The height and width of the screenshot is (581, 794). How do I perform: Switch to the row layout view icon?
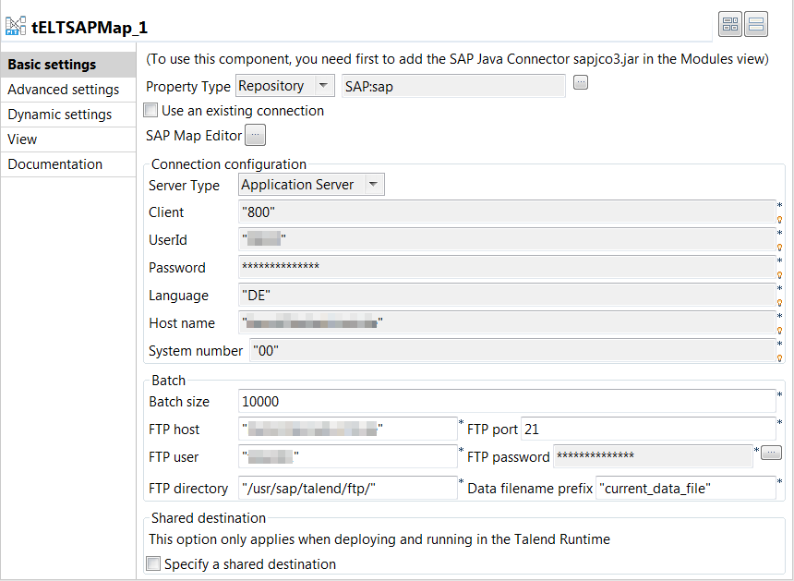click(756, 24)
